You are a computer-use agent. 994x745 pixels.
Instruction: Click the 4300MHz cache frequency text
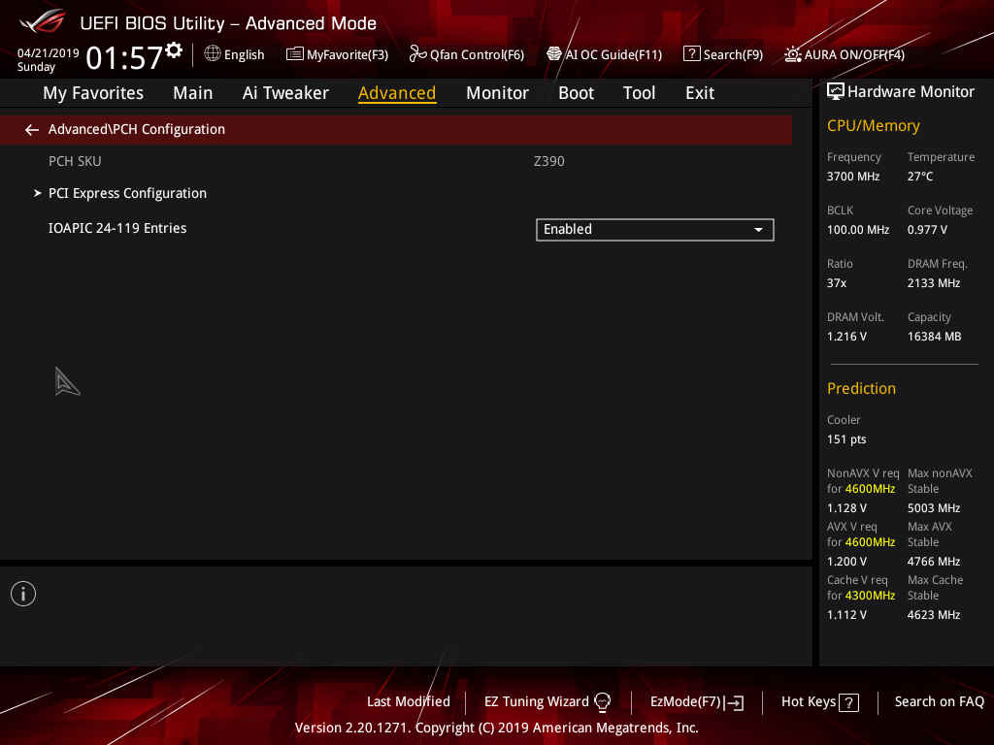pyautogui.click(x=870, y=596)
